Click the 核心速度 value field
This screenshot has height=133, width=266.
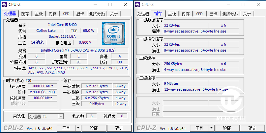(x=43, y=86)
